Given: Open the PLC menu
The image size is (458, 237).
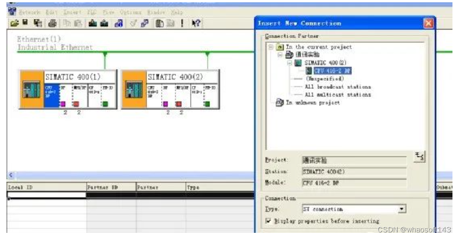Looking at the screenshot, I should click(x=92, y=12).
